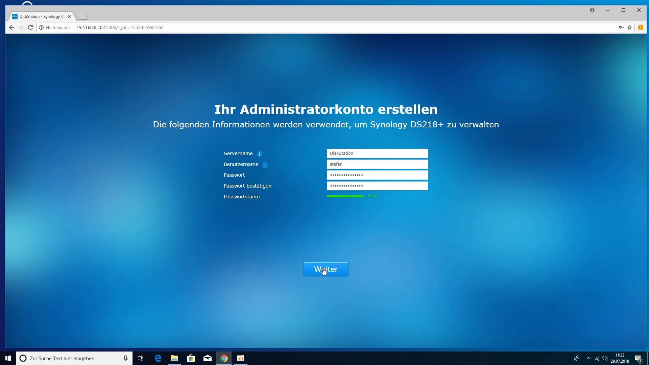This screenshot has width=649, height=365.
Task: Open the People icon in system tray
Action: 576,358
